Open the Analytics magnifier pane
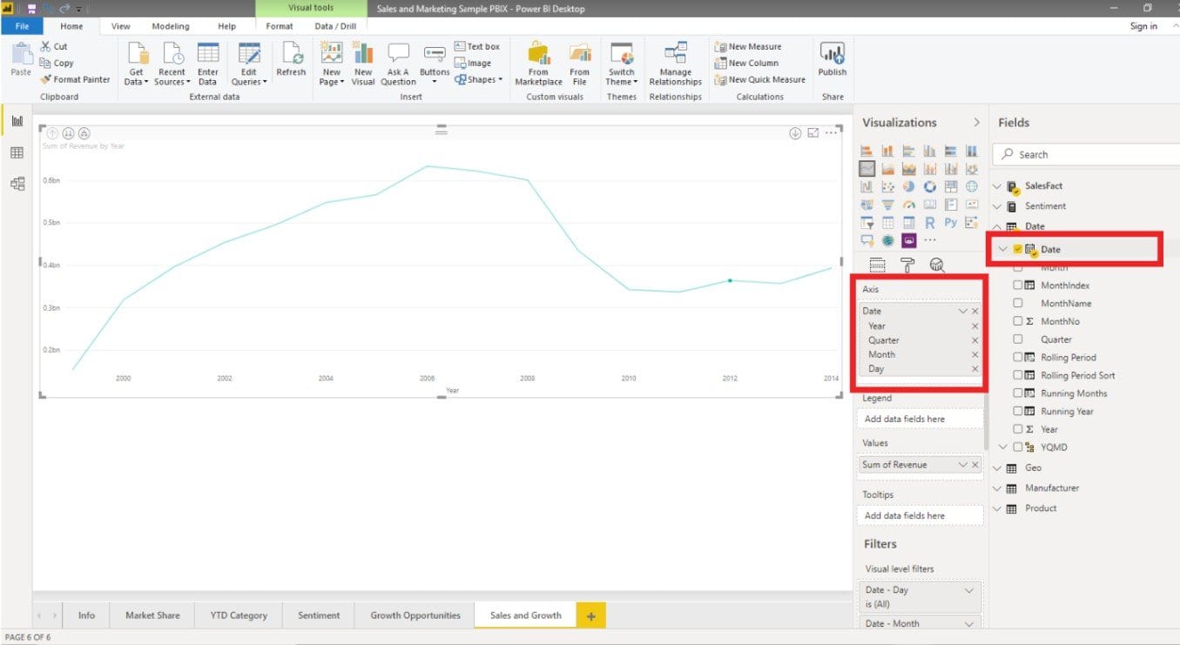 (x=937, y=265)
